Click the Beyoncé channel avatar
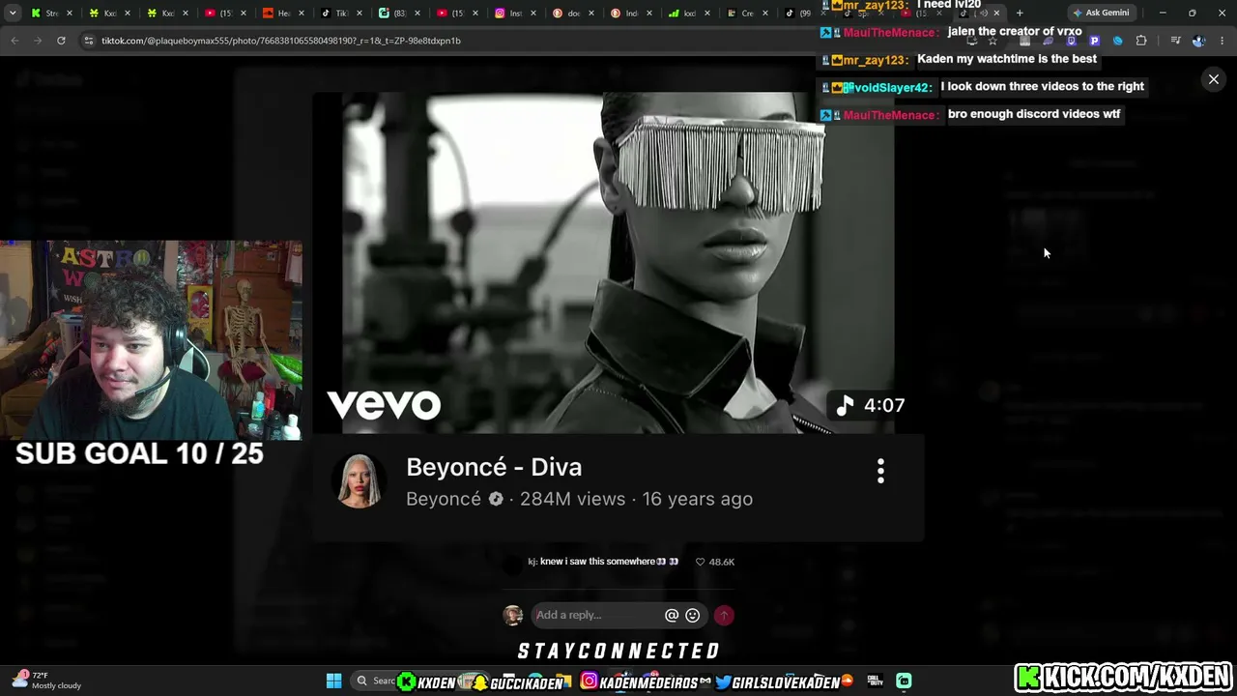 (x=359, y=480)
